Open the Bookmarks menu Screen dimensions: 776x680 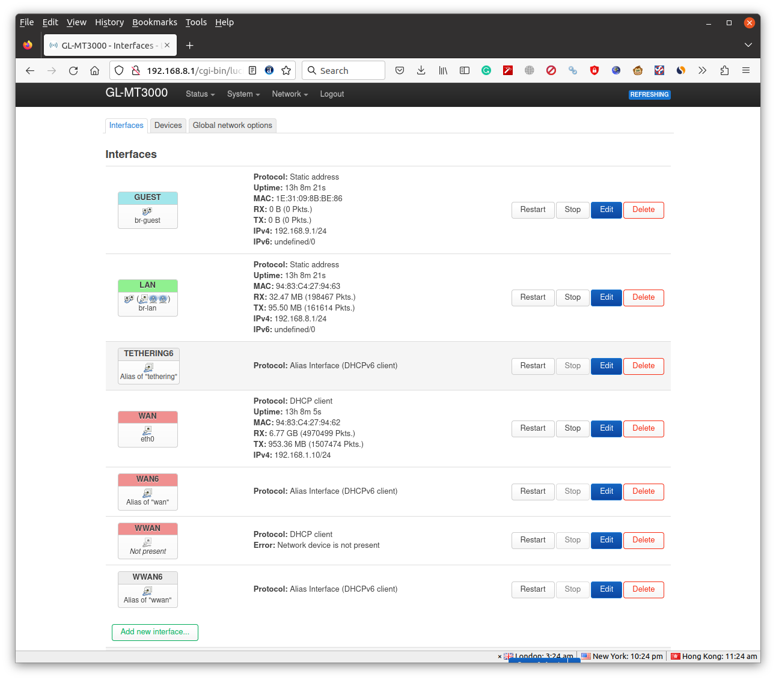pos(154,22)
